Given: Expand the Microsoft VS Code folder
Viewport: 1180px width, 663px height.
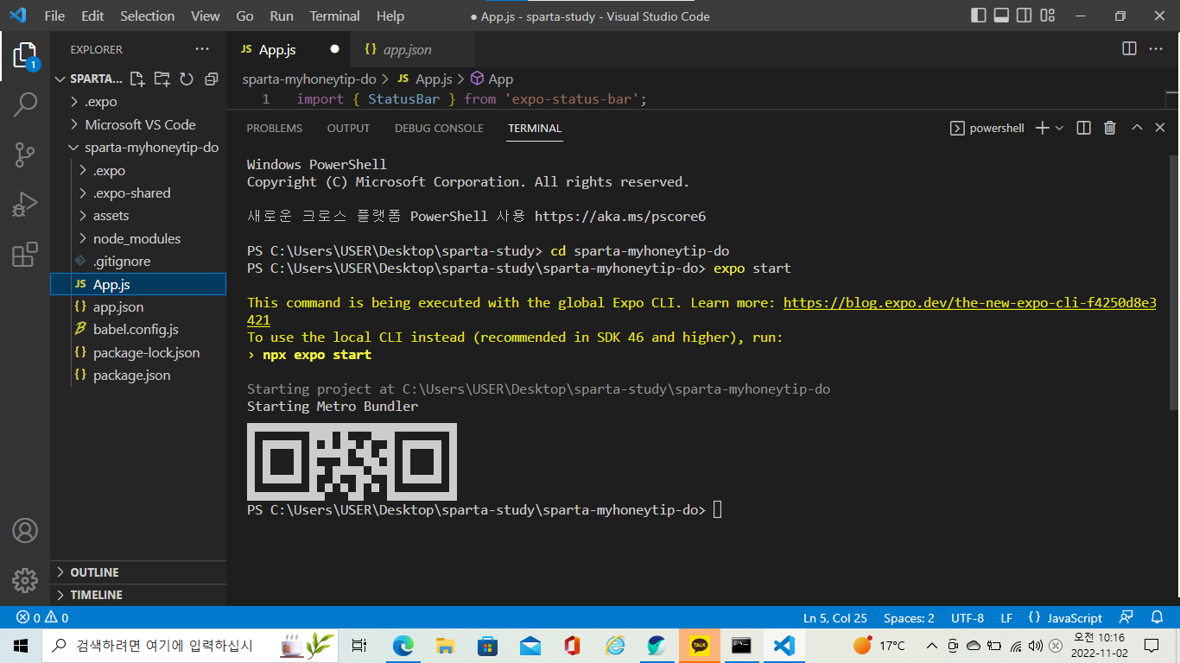Looking at the screenshot, I should 138,124.
